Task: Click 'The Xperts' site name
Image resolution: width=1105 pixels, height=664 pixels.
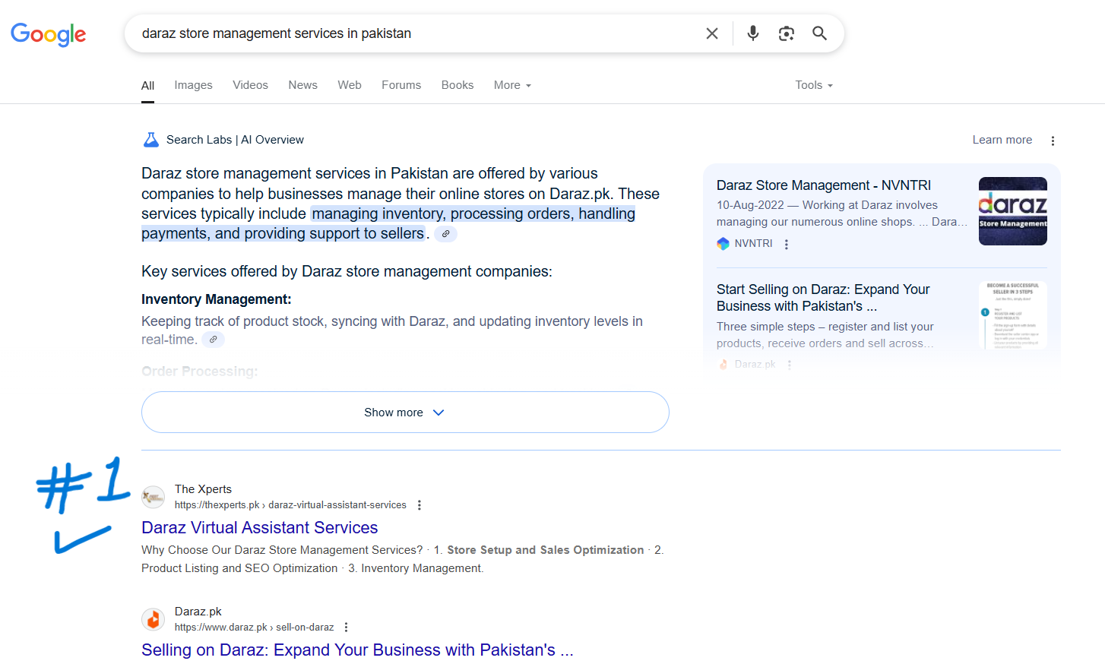Action: pos(203,489)
